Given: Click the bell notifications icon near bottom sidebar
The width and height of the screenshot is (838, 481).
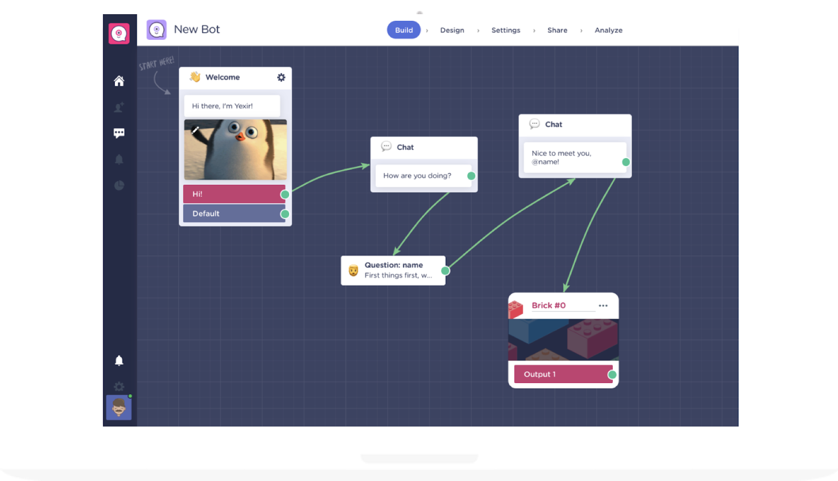Looking at the screenshot, I should 119,360.
